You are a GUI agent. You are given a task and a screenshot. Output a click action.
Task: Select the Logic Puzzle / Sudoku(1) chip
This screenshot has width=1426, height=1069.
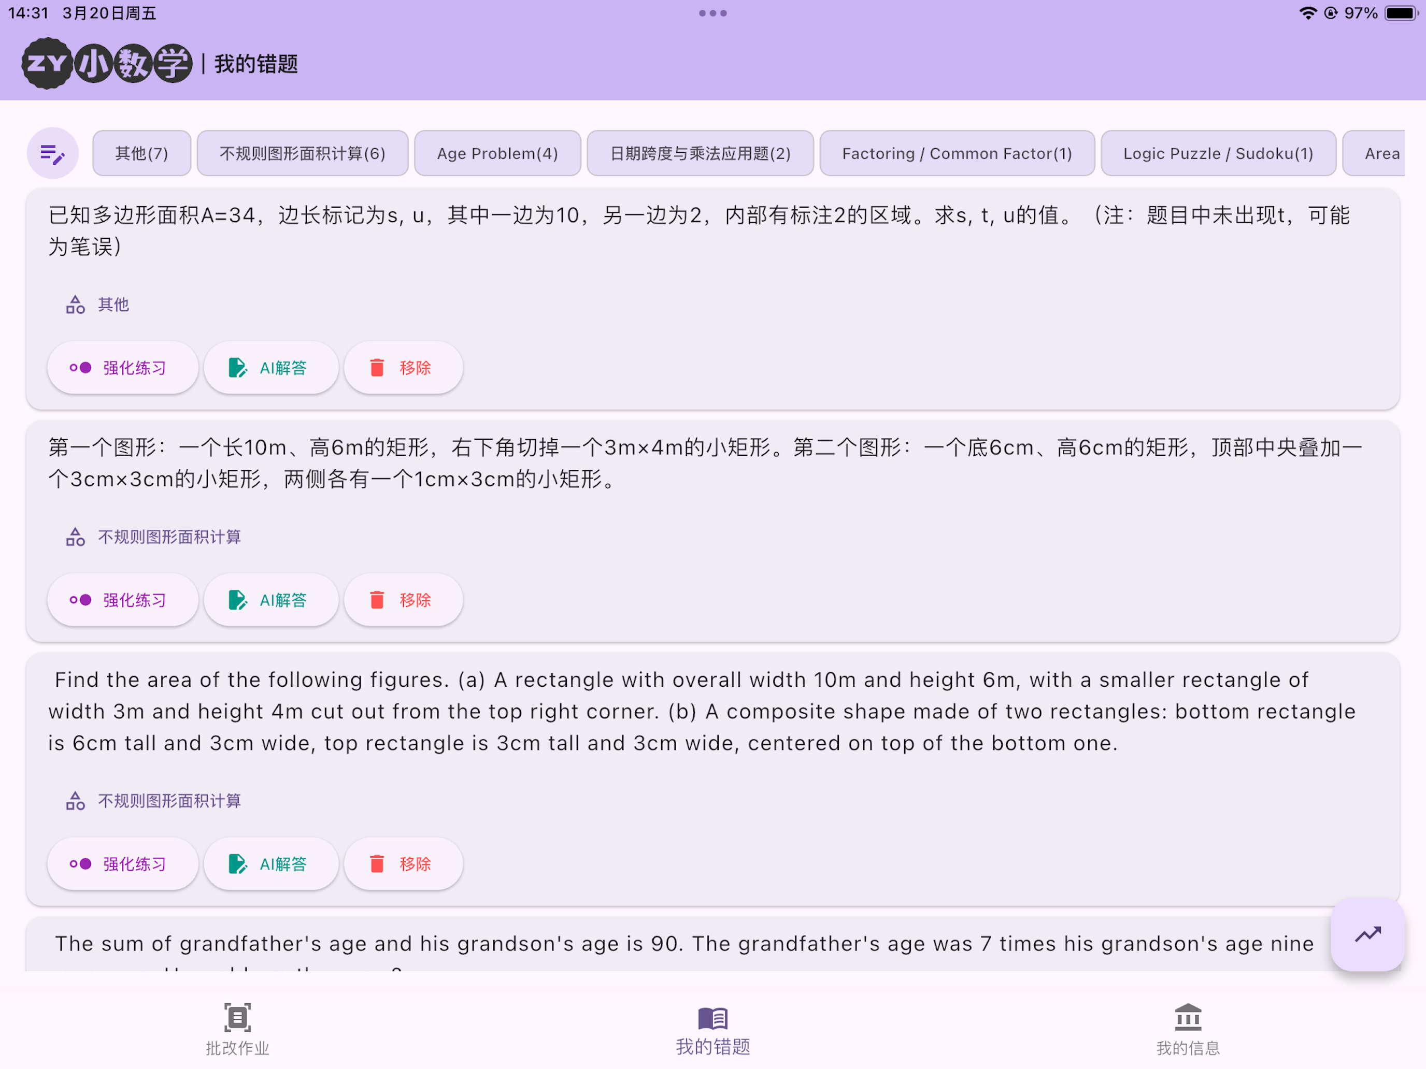1218,153
